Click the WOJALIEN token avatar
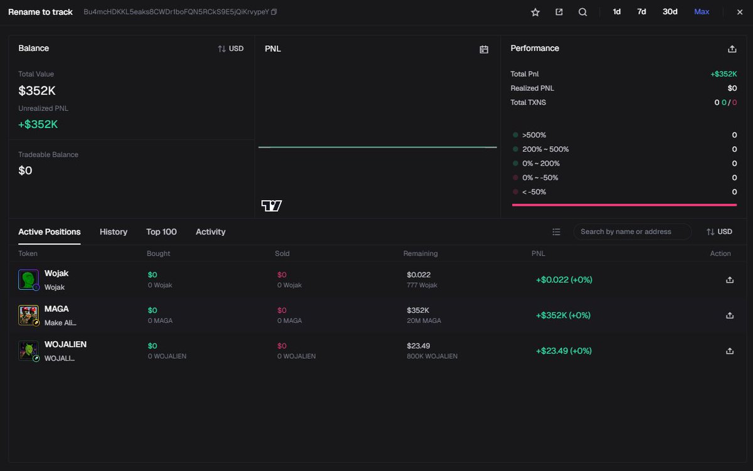 pos(28,351)
